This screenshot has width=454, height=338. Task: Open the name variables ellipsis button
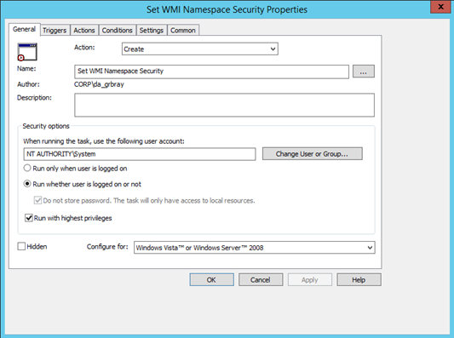[364, 72]
